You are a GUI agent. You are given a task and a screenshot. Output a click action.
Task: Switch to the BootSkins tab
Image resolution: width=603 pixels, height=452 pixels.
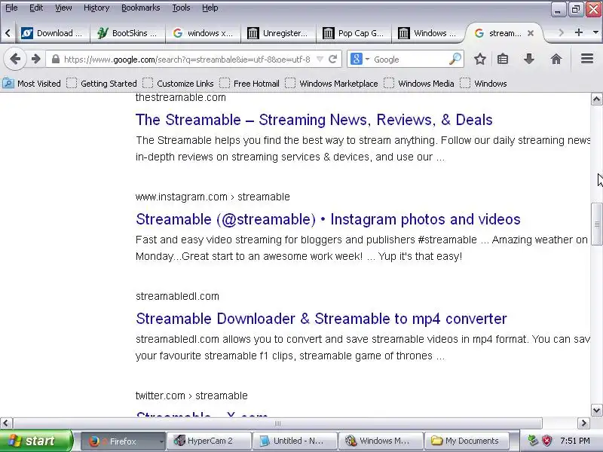point(127,33)
